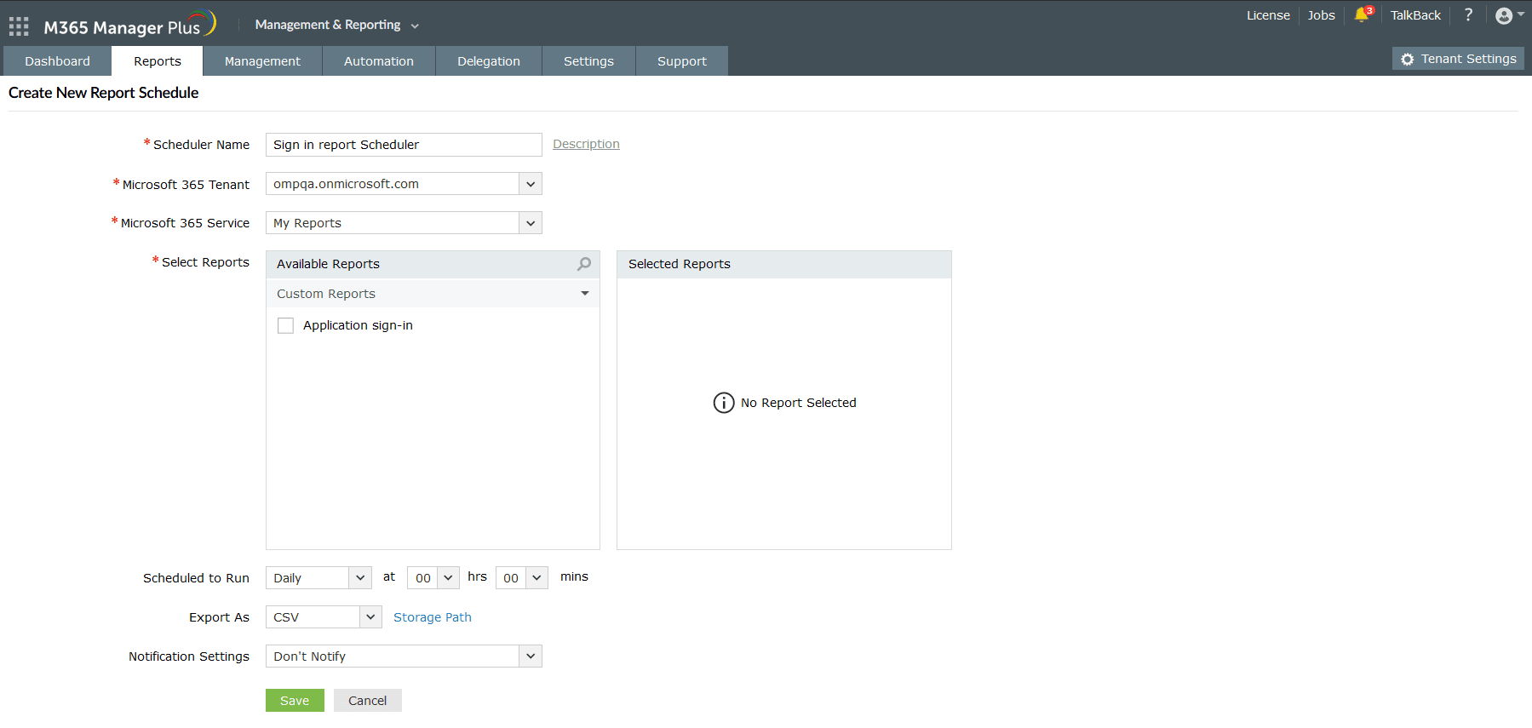Switch to the Dashboard tab

pos(57,61)
